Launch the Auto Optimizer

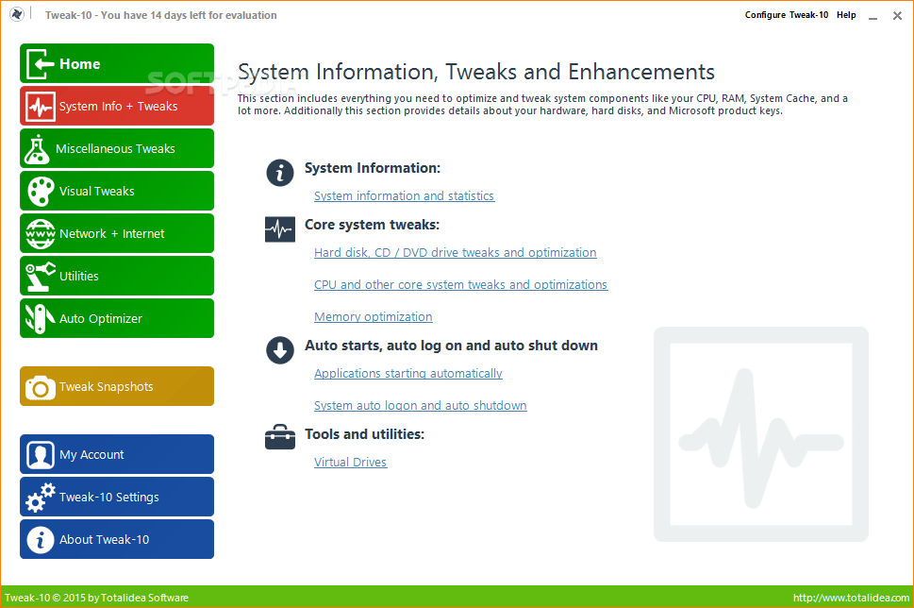coord(117,318)
